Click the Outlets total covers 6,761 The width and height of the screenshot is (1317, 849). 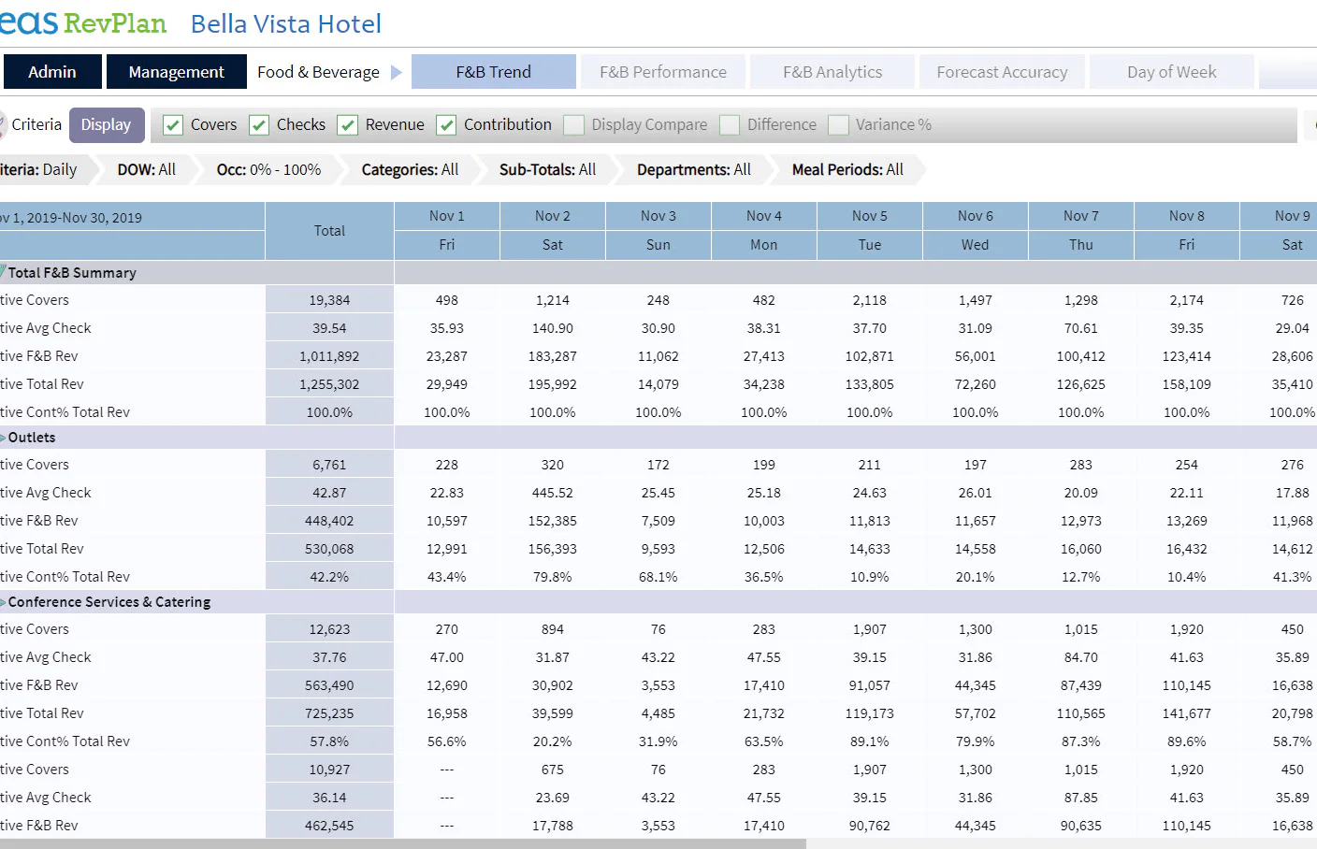[x=329, y=465]
